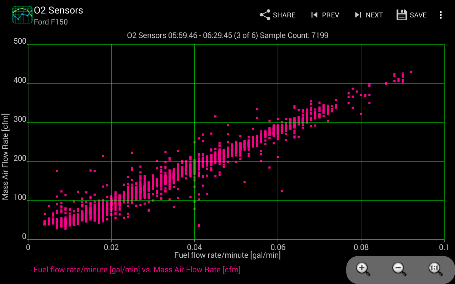Tap the chart heading showing Sample Count 7199
455x284 pixels.
[x=227, y=35]
